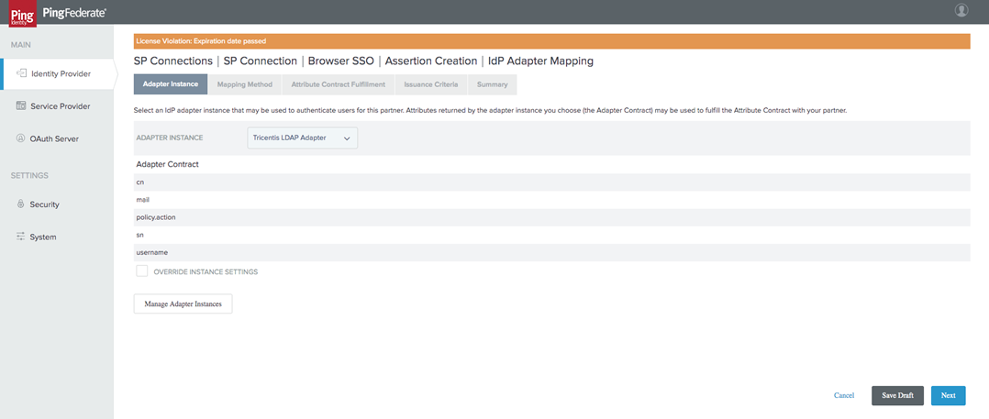Image resolution: width=989 pixels, height=419 pixels.
Task: Switch to the Mapping Method tab
Action: 244,84
